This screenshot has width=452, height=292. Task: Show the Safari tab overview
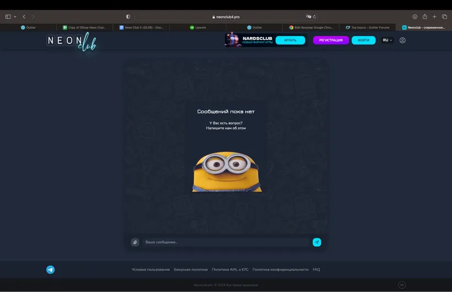point(444,16)
